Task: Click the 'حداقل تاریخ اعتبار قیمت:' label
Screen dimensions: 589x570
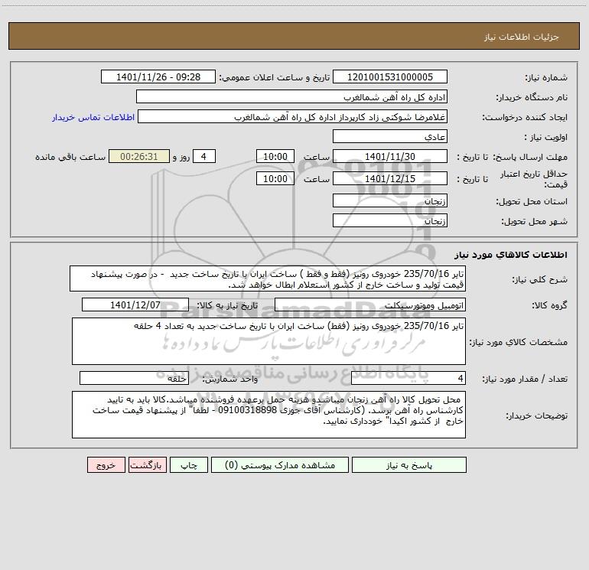Action: pyautogui.click(x=534, y=179)
